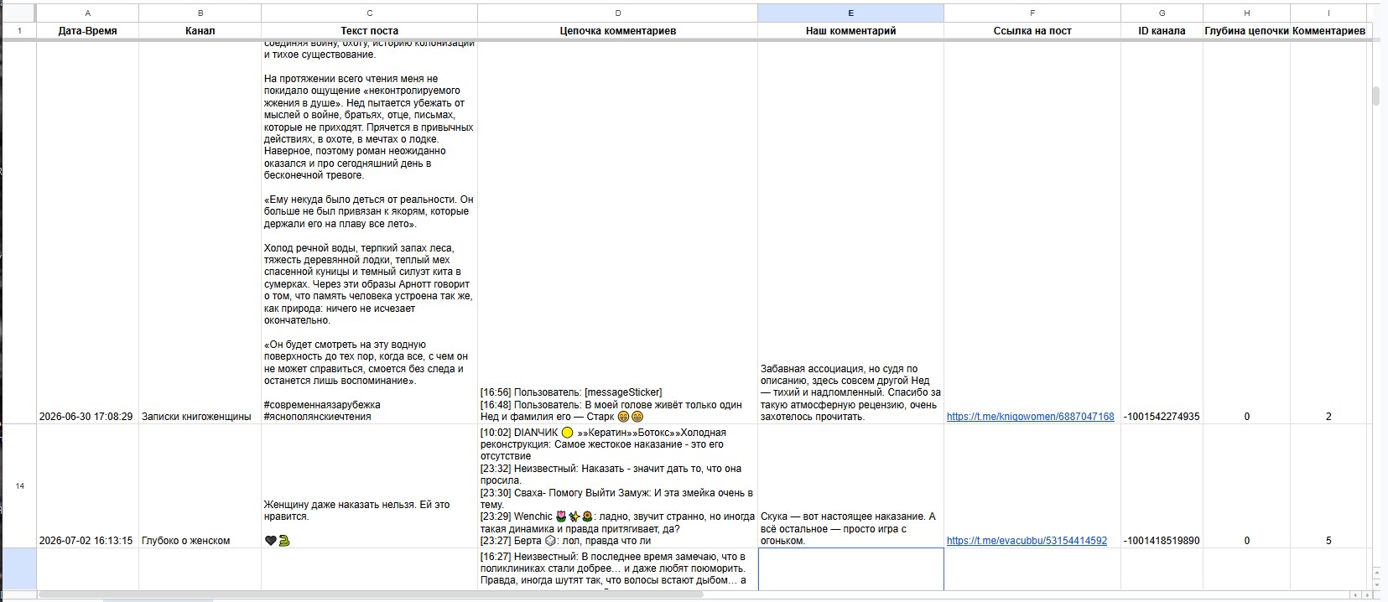
Task: Click the vertical scrollbar thumb
Action: point(1376,95)
